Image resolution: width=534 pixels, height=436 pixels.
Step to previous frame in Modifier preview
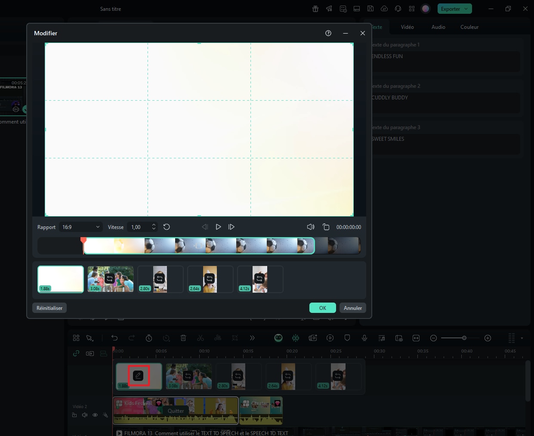tap(205, 227)
